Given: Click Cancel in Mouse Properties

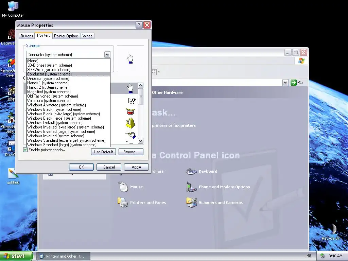Looking at the screenshot, I should pos(109,167).
